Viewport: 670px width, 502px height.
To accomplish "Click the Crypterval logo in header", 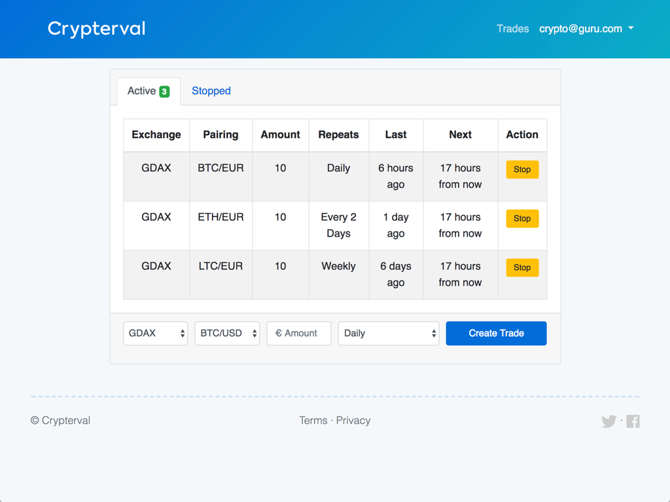I will [97, 29].
